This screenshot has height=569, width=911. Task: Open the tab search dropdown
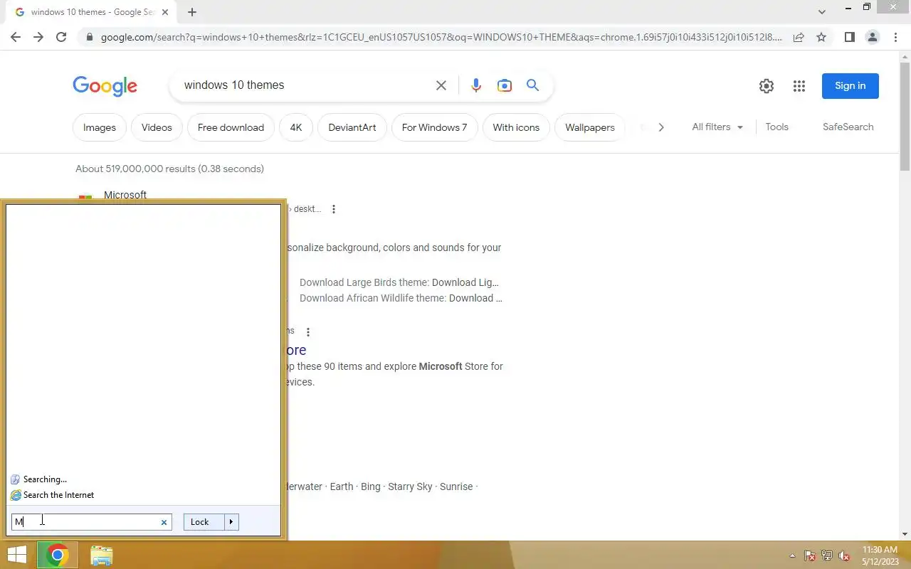click(x=822, y=12)
